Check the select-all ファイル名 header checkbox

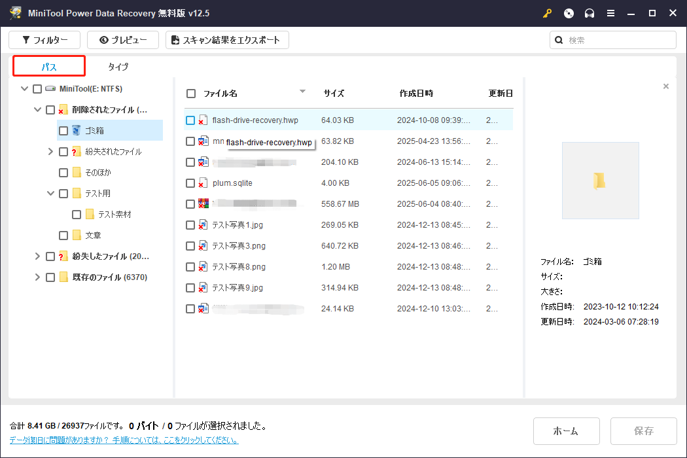pyautogui.click(x=191, y=94)
